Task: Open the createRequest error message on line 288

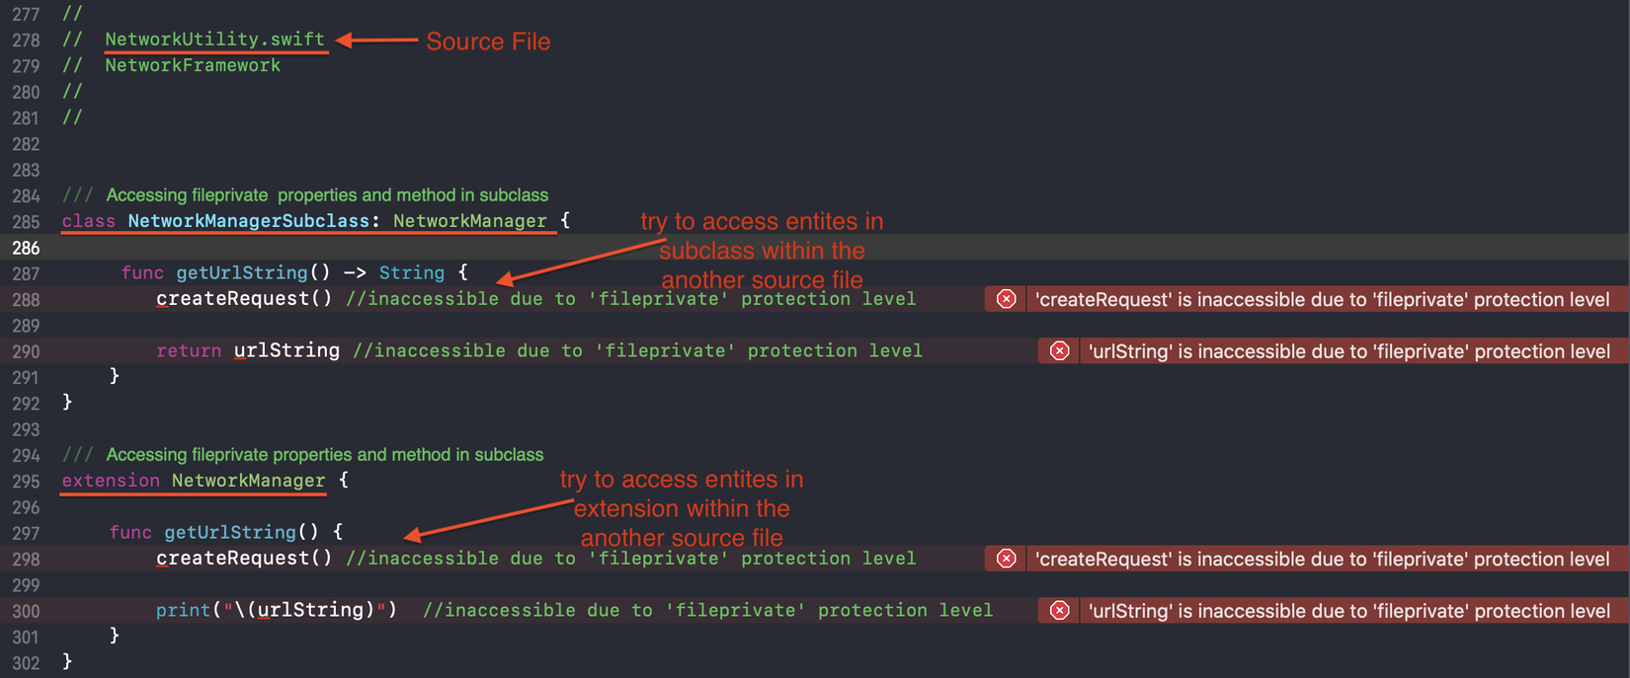Action: click(x=1322, y=299)
